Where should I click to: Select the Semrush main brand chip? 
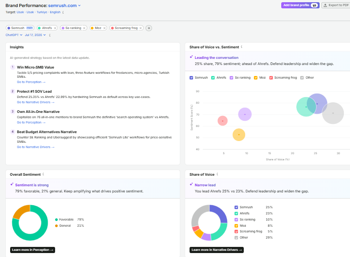[20, 28]
